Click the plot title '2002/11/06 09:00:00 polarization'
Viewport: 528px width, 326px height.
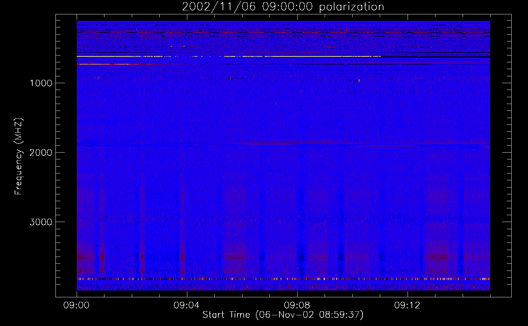[x=283, y=7]
